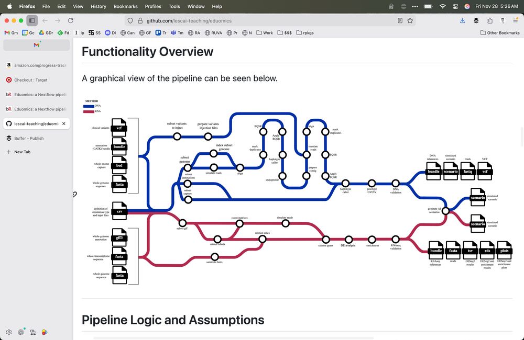The image size is (524, 340).
Task: Open the Extensions puzzle icon
Action: (489, 21)
